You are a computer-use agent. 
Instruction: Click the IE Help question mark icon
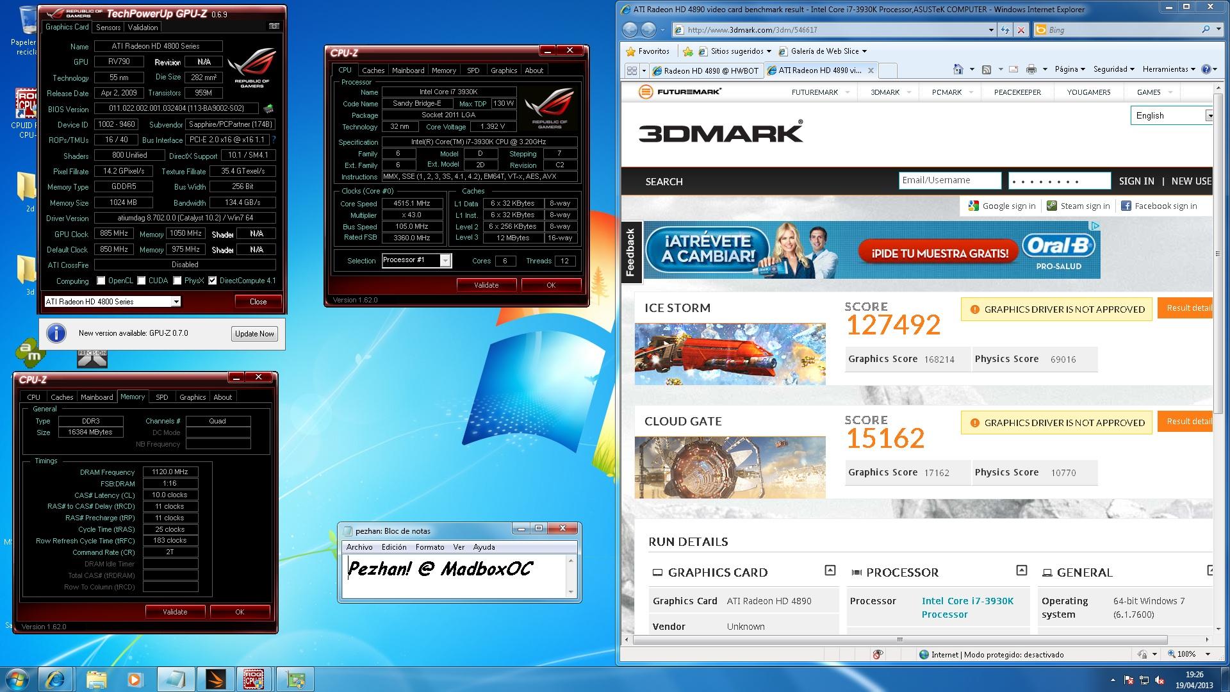[x=1206, y=69]
